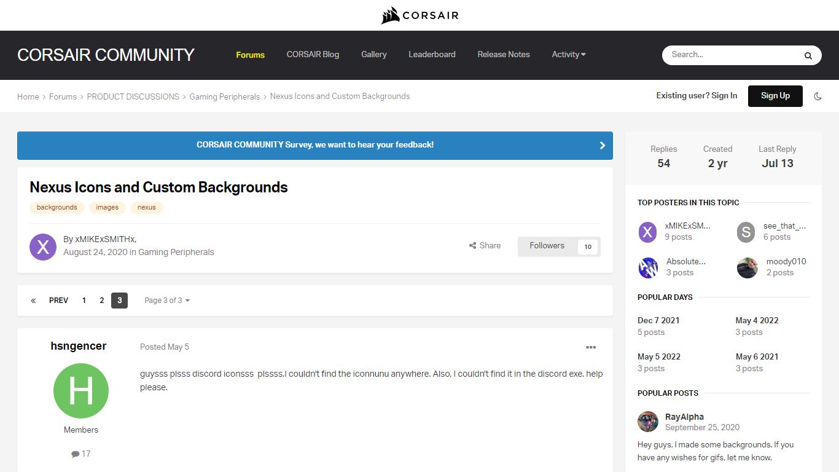Viewport: 839px width, 472px height.
Task: Click survey banner text link
Action: 315,145
